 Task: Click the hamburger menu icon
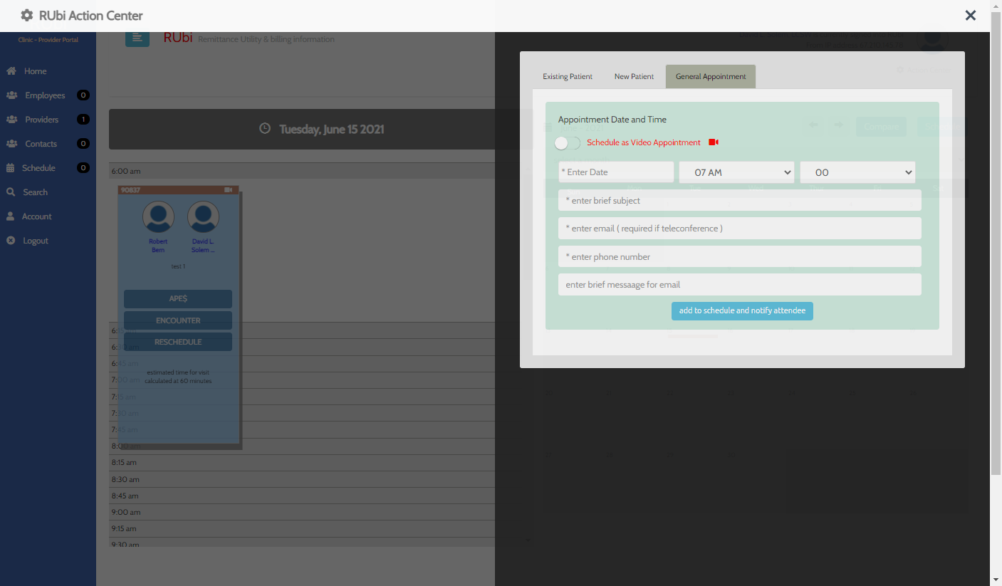(137, 37)
